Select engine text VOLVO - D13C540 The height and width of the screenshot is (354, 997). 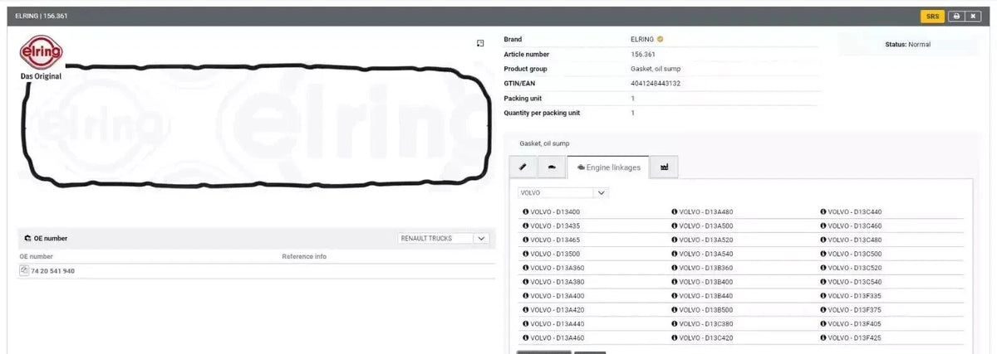[855, 282]
